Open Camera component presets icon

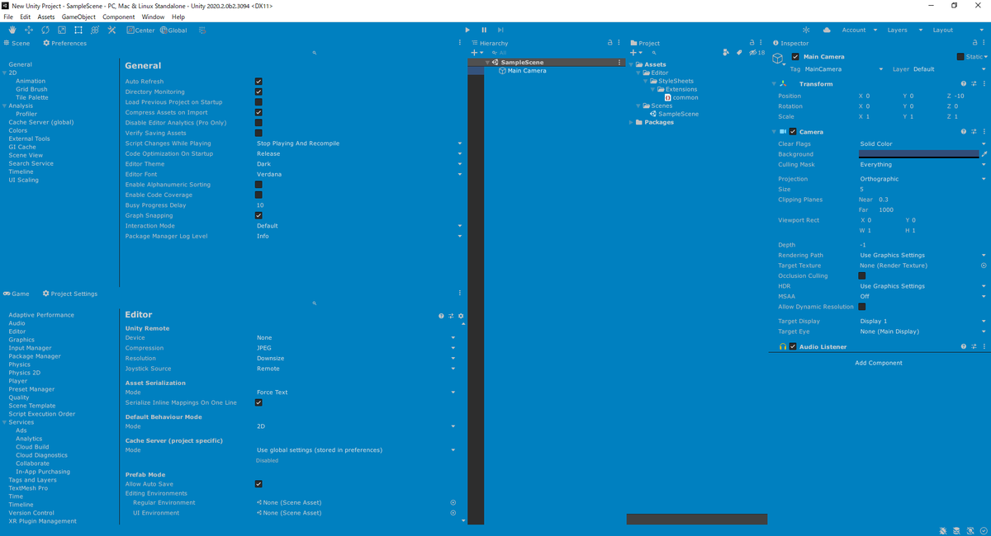974,132
